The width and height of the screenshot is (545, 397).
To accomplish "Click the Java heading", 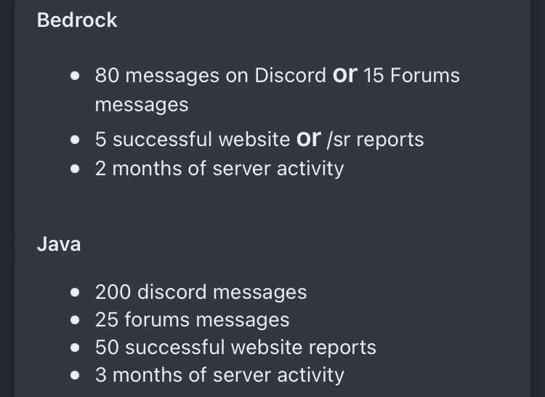I will click(59, 244).
